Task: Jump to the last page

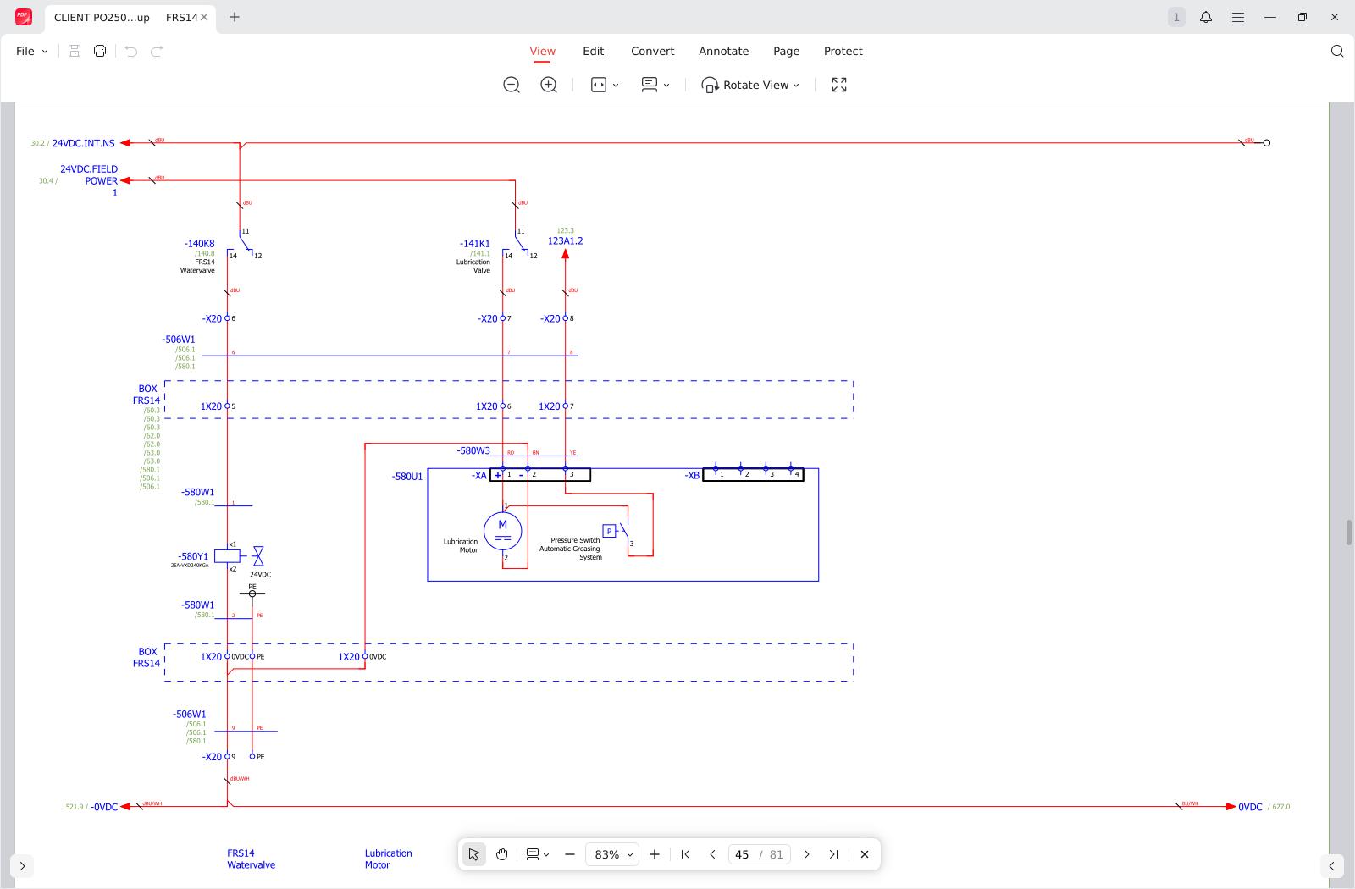Action: pyautogui.click(x=834, y=854)
